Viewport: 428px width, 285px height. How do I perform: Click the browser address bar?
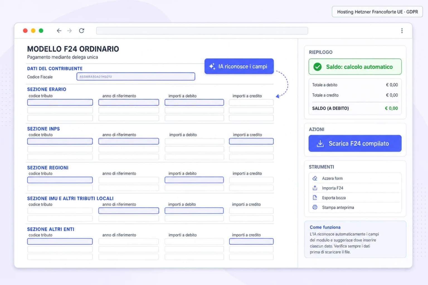coord(202,31)
